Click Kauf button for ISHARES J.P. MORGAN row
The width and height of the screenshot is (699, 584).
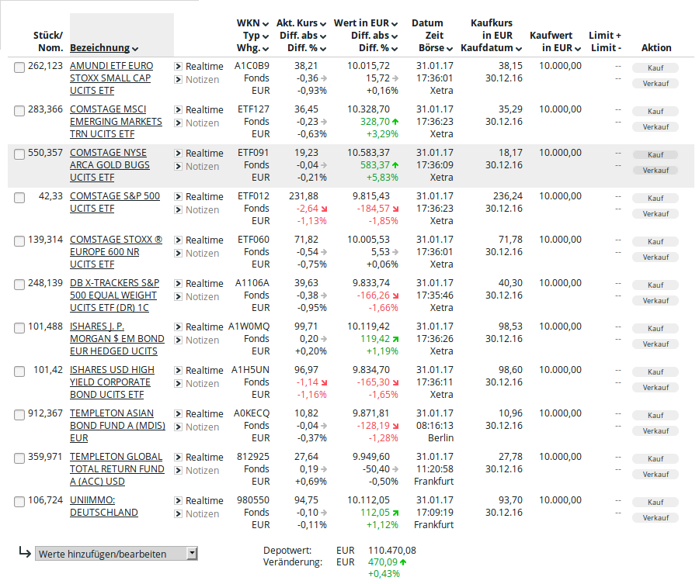(x=656, y=329)
